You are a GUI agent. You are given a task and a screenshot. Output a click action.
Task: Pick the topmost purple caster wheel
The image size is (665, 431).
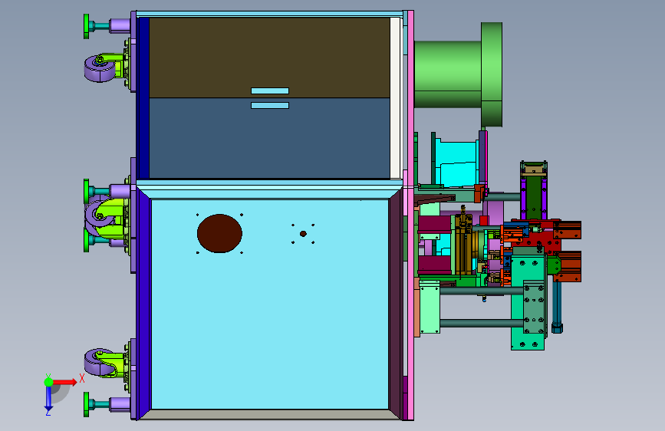coord(100,68)
